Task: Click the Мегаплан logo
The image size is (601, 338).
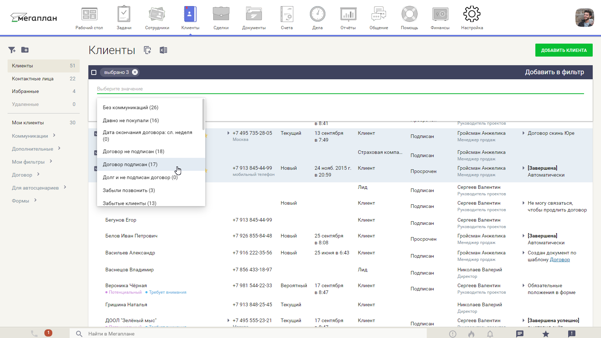Action: 34,18
